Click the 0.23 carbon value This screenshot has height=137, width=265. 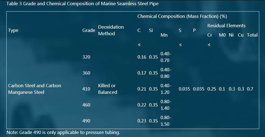click(142, 121)
